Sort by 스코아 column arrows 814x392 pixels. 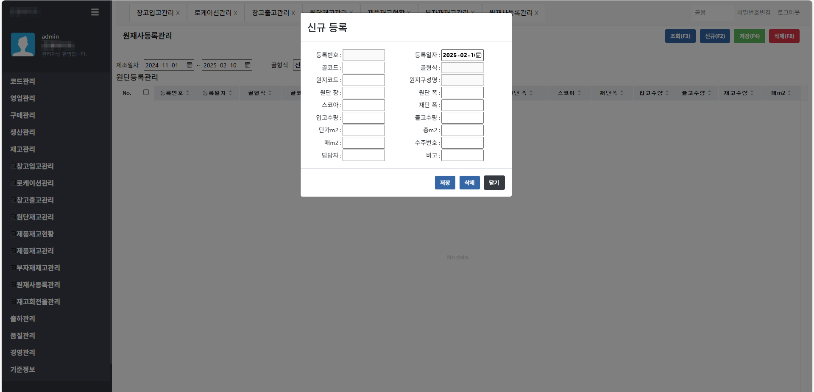(579, 93)
